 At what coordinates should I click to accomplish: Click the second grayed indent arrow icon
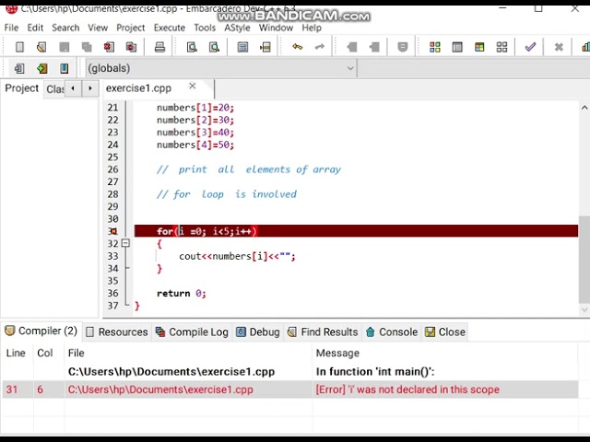pyautogui.click(x=374, y=47)
